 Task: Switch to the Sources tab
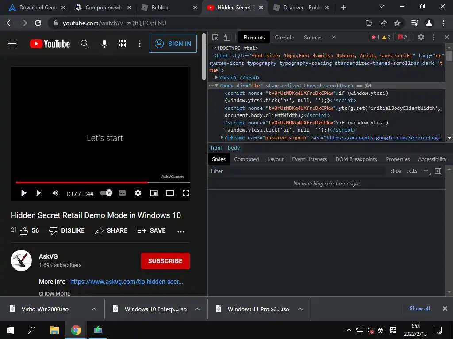313,37
